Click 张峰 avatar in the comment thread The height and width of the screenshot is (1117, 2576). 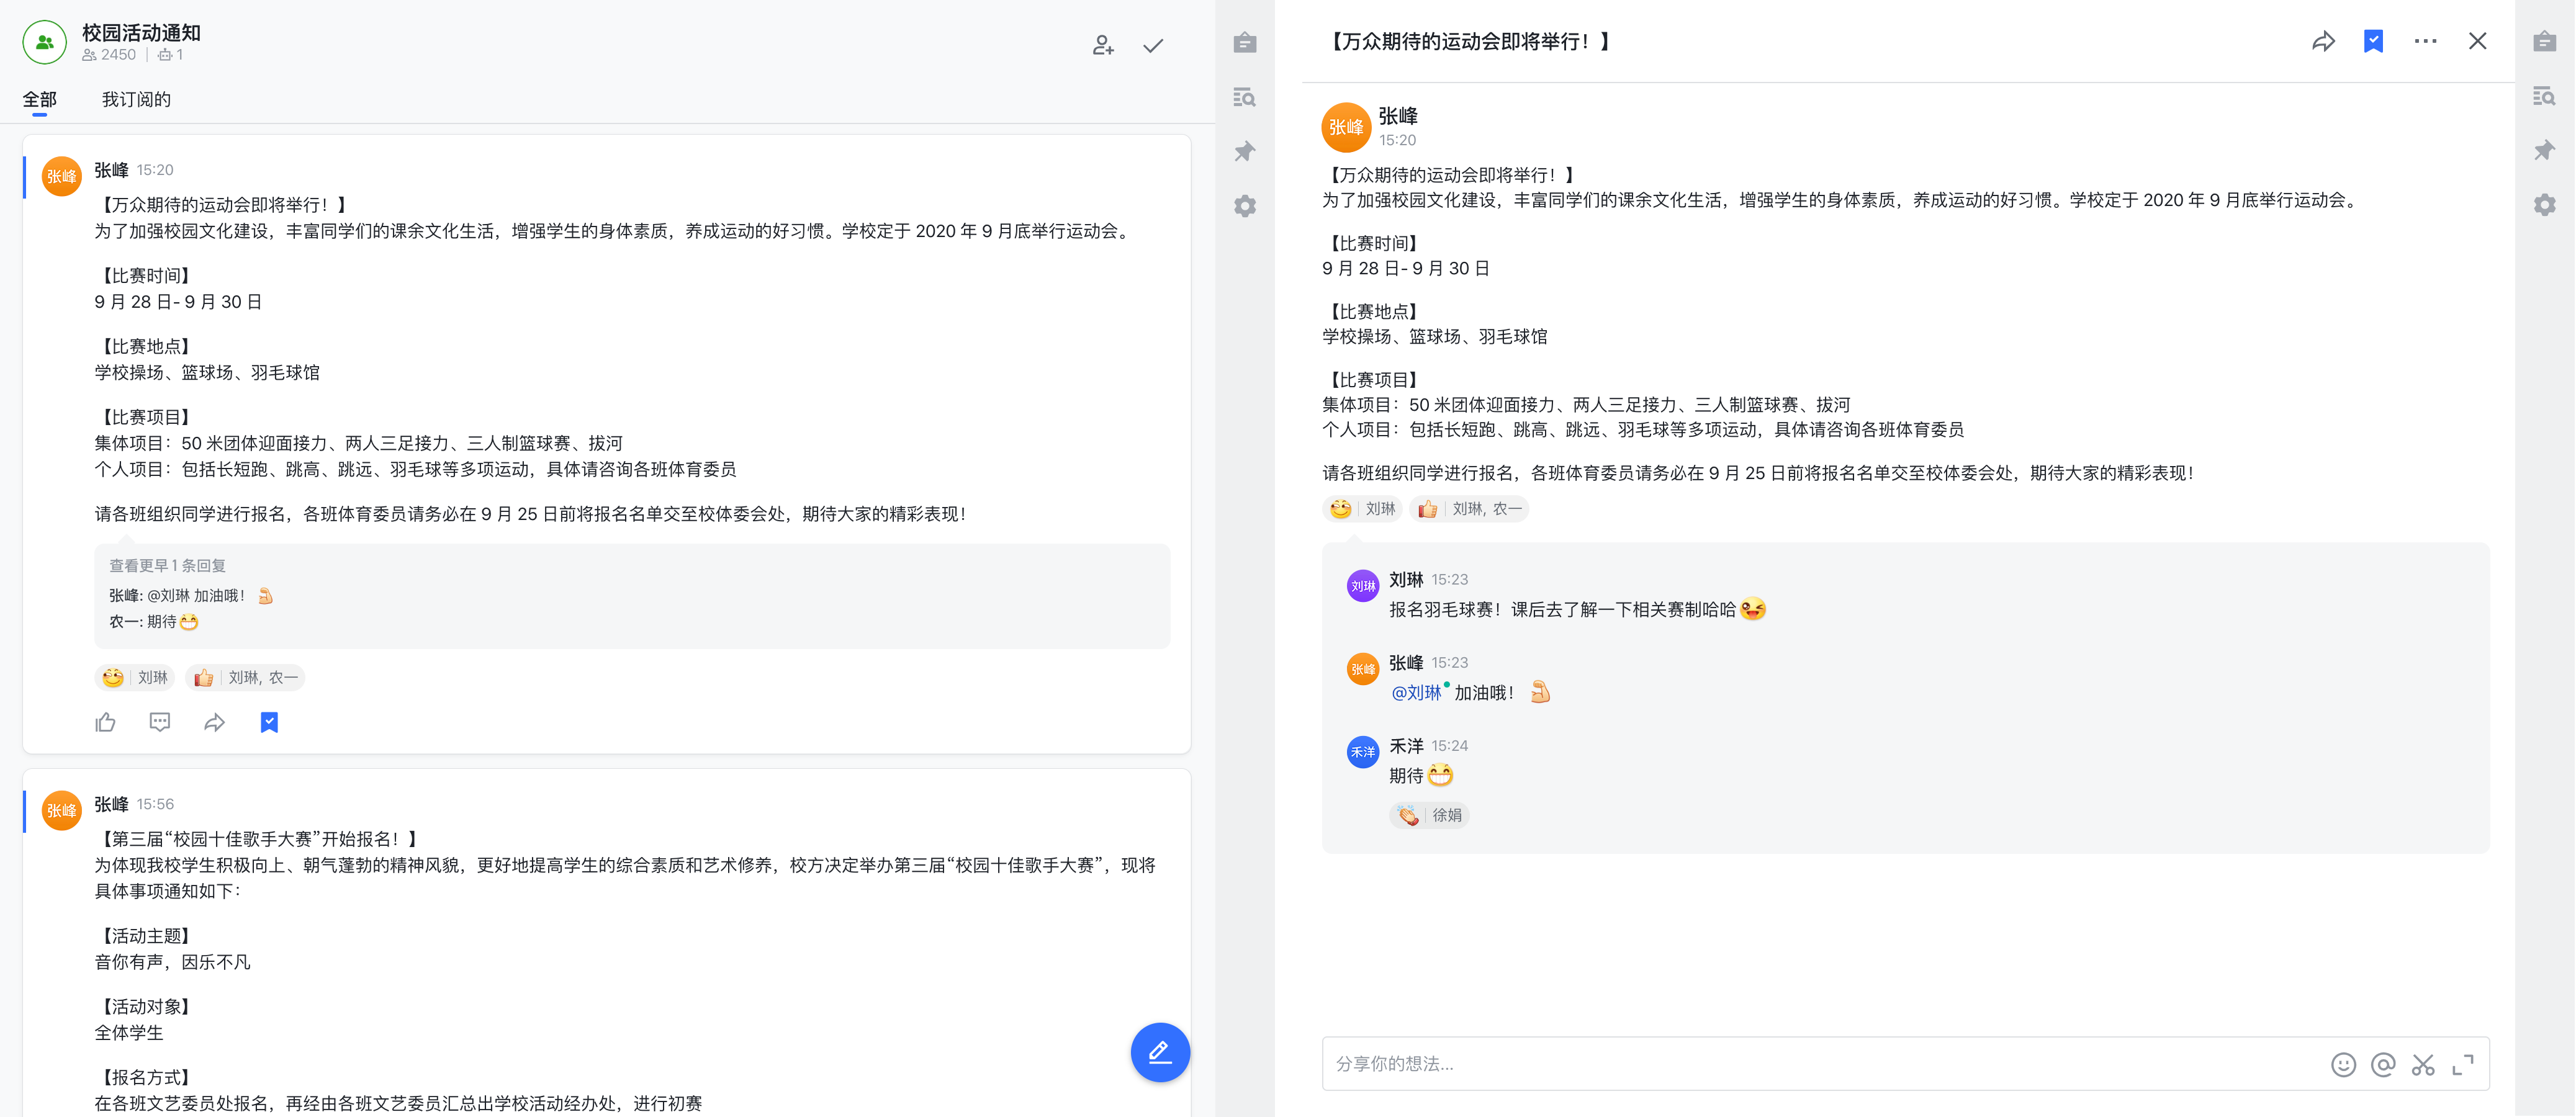point(1363,668)
